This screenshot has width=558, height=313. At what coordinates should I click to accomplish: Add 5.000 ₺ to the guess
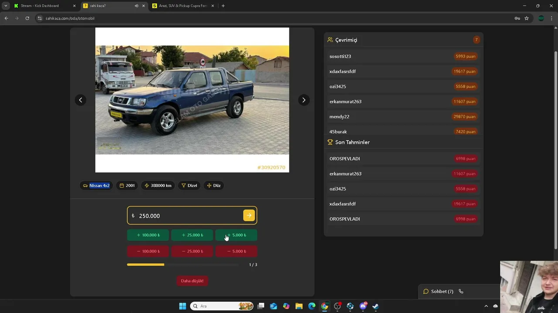236,235
